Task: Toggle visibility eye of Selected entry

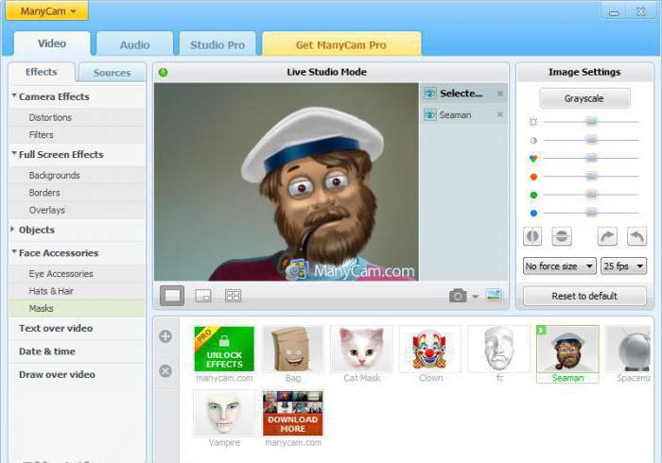Action: tap(429, 94)
